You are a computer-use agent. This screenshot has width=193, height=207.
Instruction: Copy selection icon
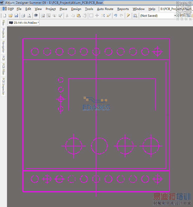73,15
